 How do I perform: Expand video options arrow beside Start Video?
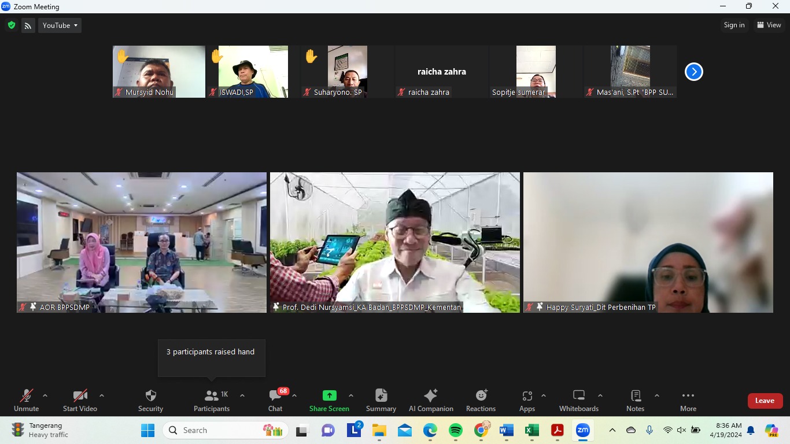[102, 396]
